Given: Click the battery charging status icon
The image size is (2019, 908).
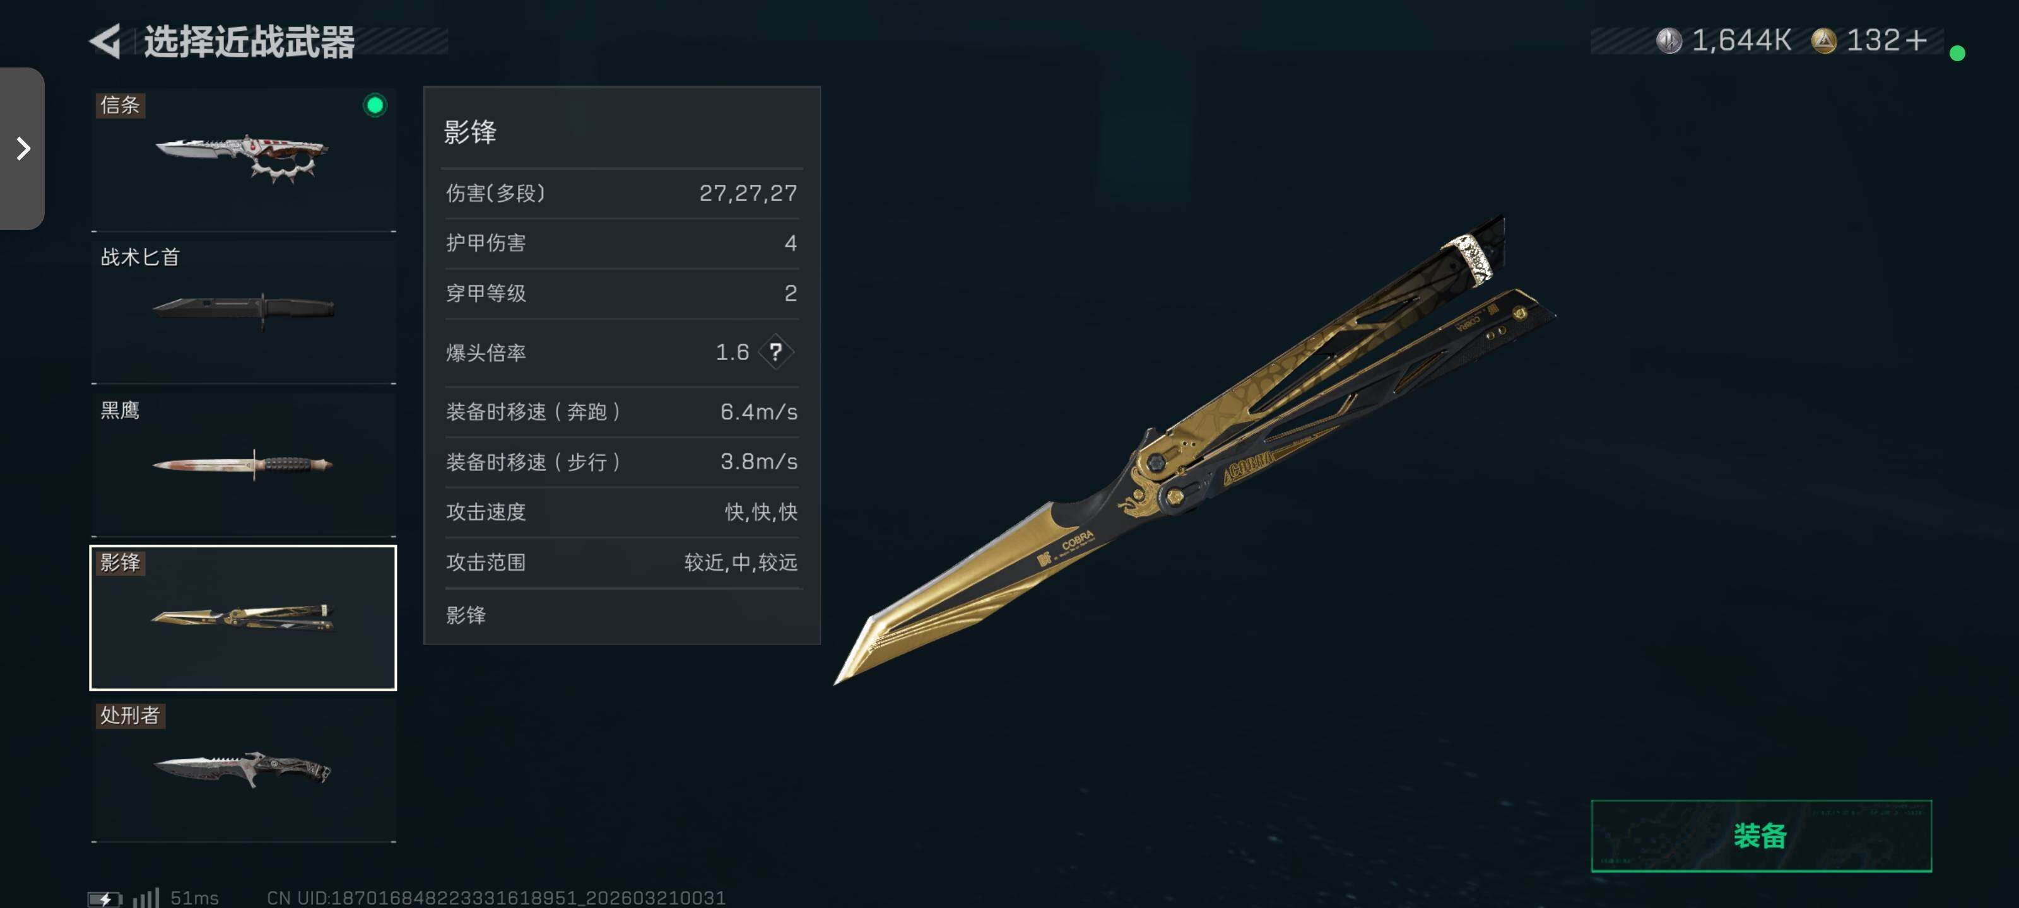Looking at the screenshot, I should pyautogui.click(x=104, y=898).
